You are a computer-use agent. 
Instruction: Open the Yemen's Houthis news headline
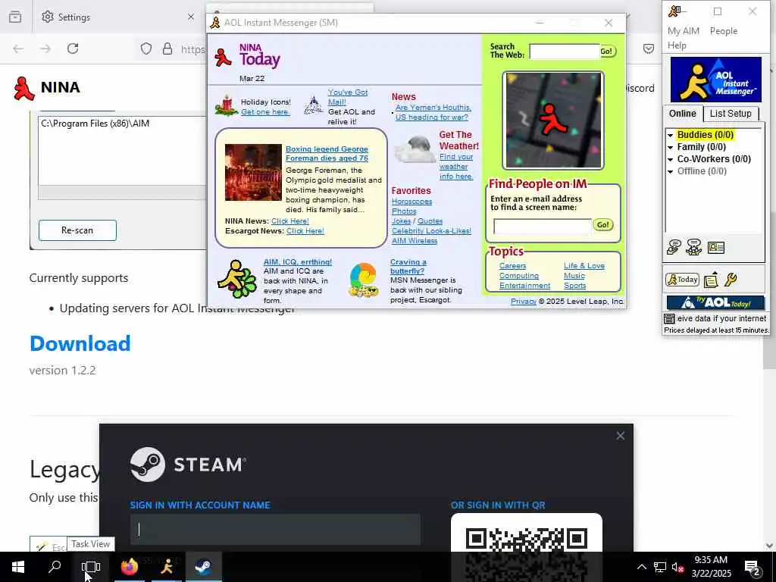(x=433, y=112)
